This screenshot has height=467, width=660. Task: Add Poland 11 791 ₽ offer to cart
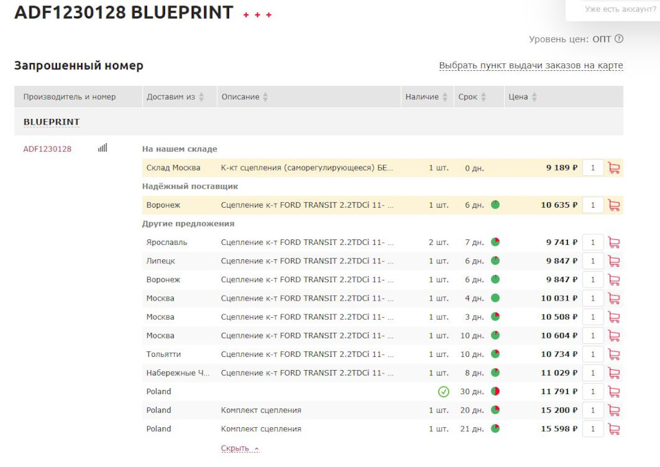pyautogui.click(x=614, y=391)
